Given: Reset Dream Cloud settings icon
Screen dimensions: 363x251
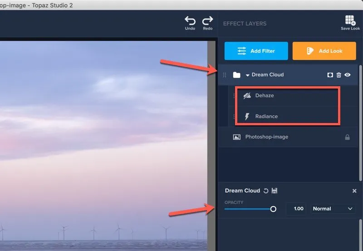Looking at the screenshot, I should (x=266, y=191).
